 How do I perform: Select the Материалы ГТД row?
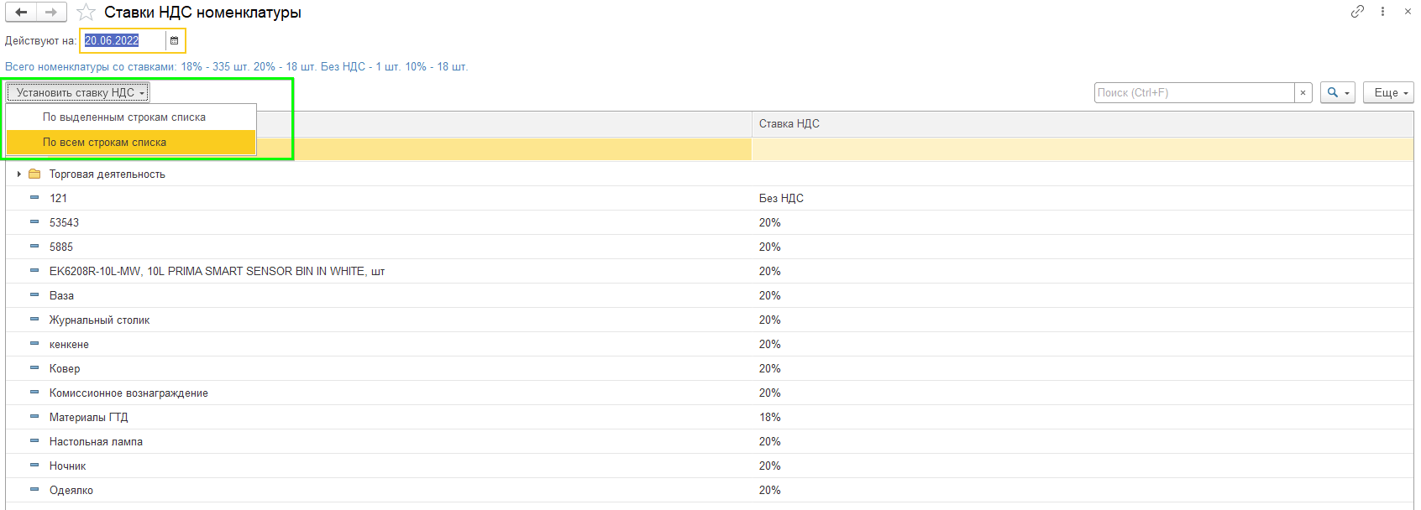[x=710, y=418]
